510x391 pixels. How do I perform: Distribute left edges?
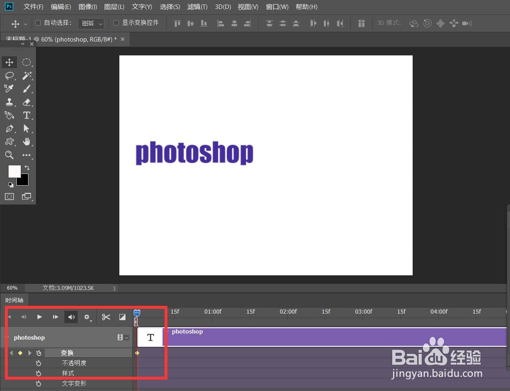click(x=313, y=24)
